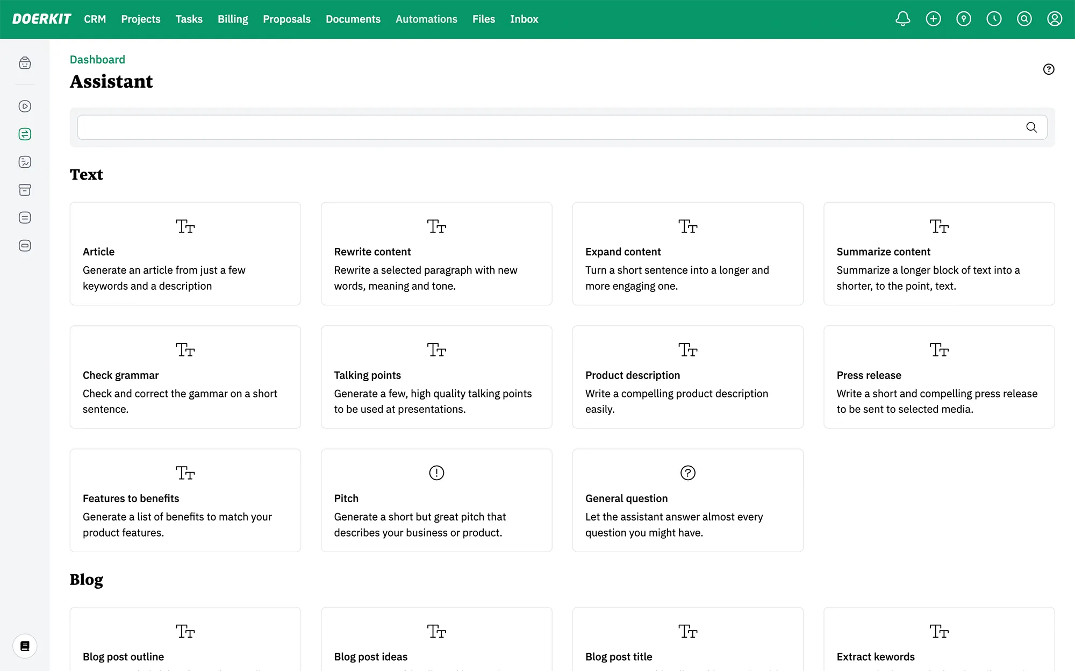This screenshot has height=671, width=1075.
Task: Click the notifications bell icon
Action: (903, 19)
